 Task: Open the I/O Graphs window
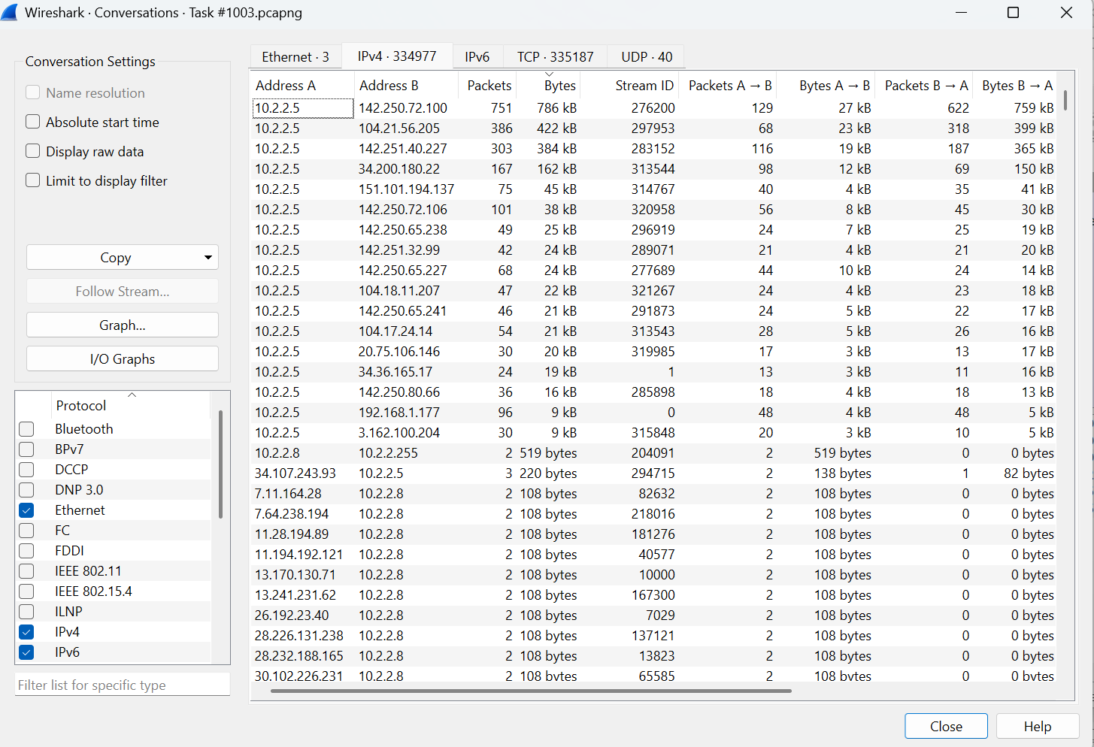click(122, 358)
